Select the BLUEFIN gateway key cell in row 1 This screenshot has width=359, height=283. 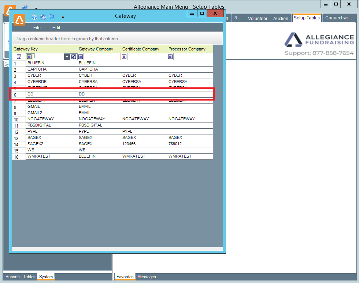(x=52, y=63)
